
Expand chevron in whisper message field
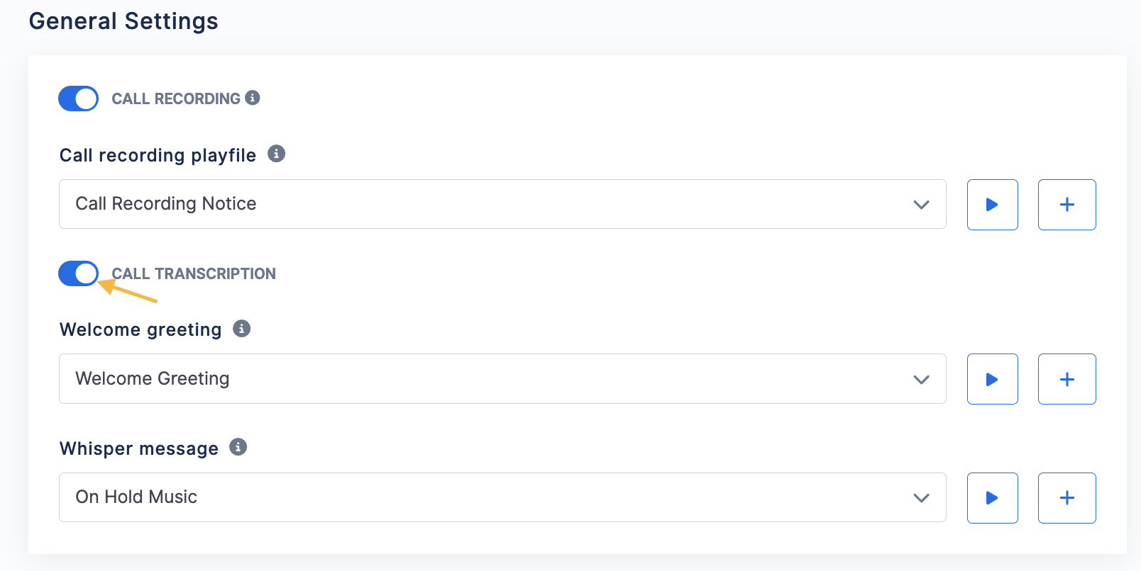[x=921, y=498]
